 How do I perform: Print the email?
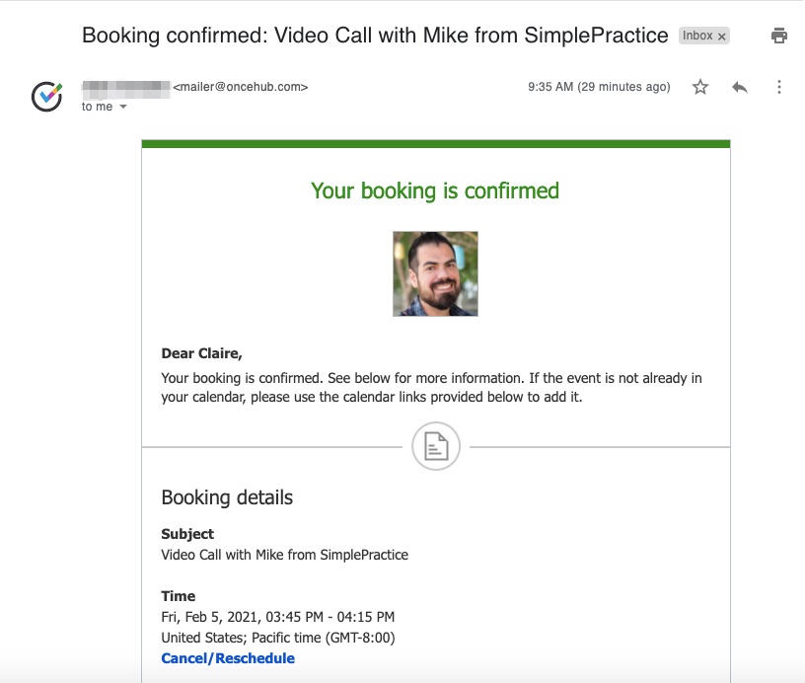point(779,35)
